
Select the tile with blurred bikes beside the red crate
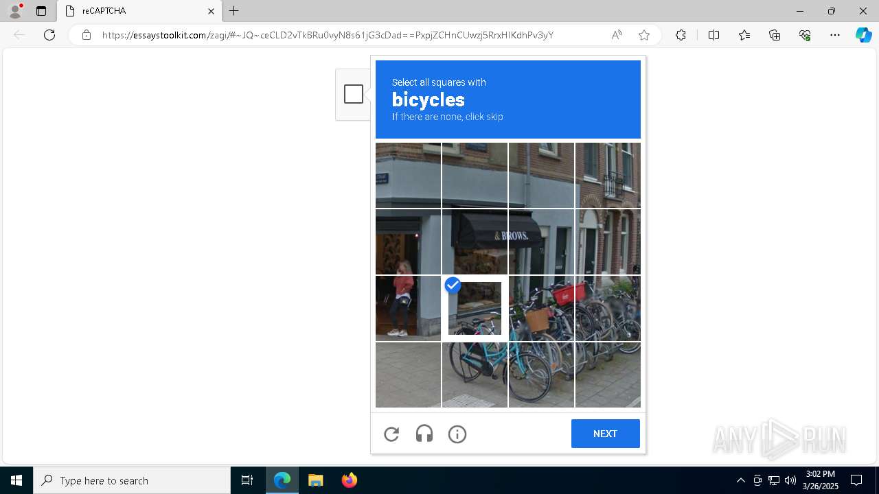(x=608, y=308)
